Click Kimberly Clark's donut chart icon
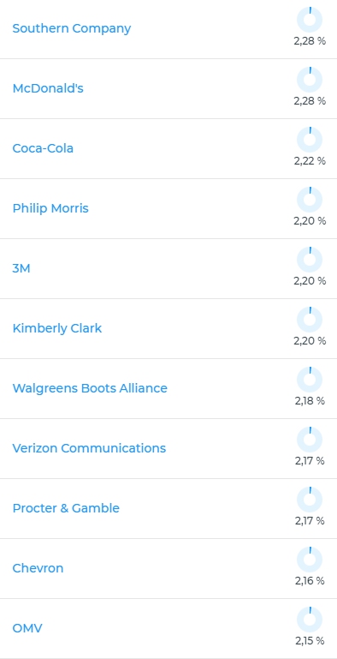The image size is (337, 659). tap(310, 320)
